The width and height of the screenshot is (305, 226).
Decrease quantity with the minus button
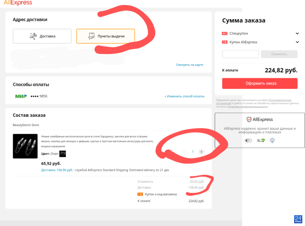[184, 152]
